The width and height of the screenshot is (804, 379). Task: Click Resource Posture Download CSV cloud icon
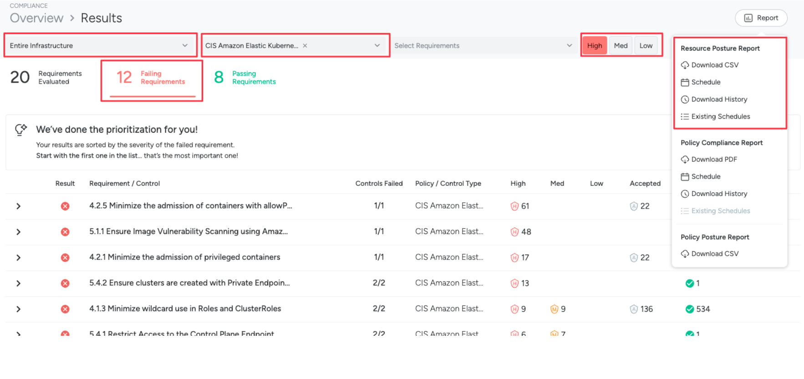pos(685,65)
